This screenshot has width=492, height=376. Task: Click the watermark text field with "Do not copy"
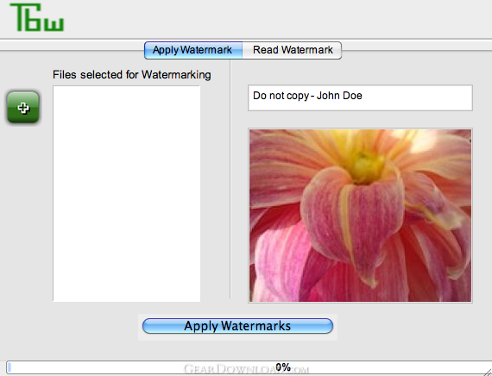point(360,97)
